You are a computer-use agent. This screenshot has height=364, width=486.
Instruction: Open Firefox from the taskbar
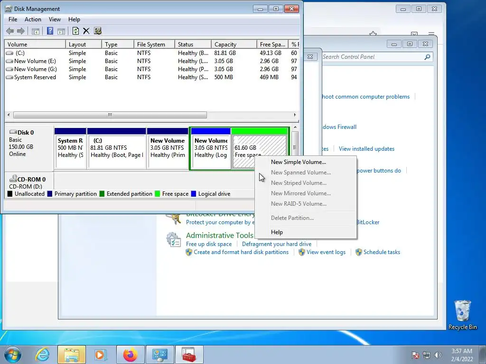tap(131, 355)
